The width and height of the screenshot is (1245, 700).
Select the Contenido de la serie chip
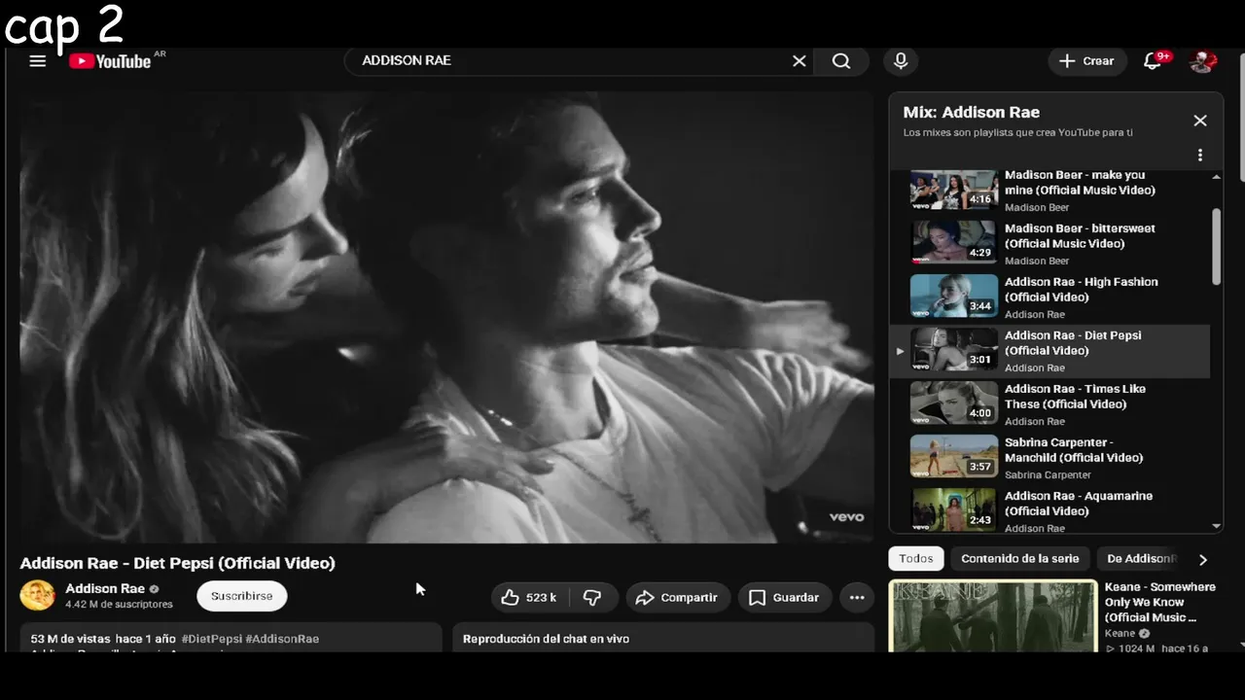1020,558
